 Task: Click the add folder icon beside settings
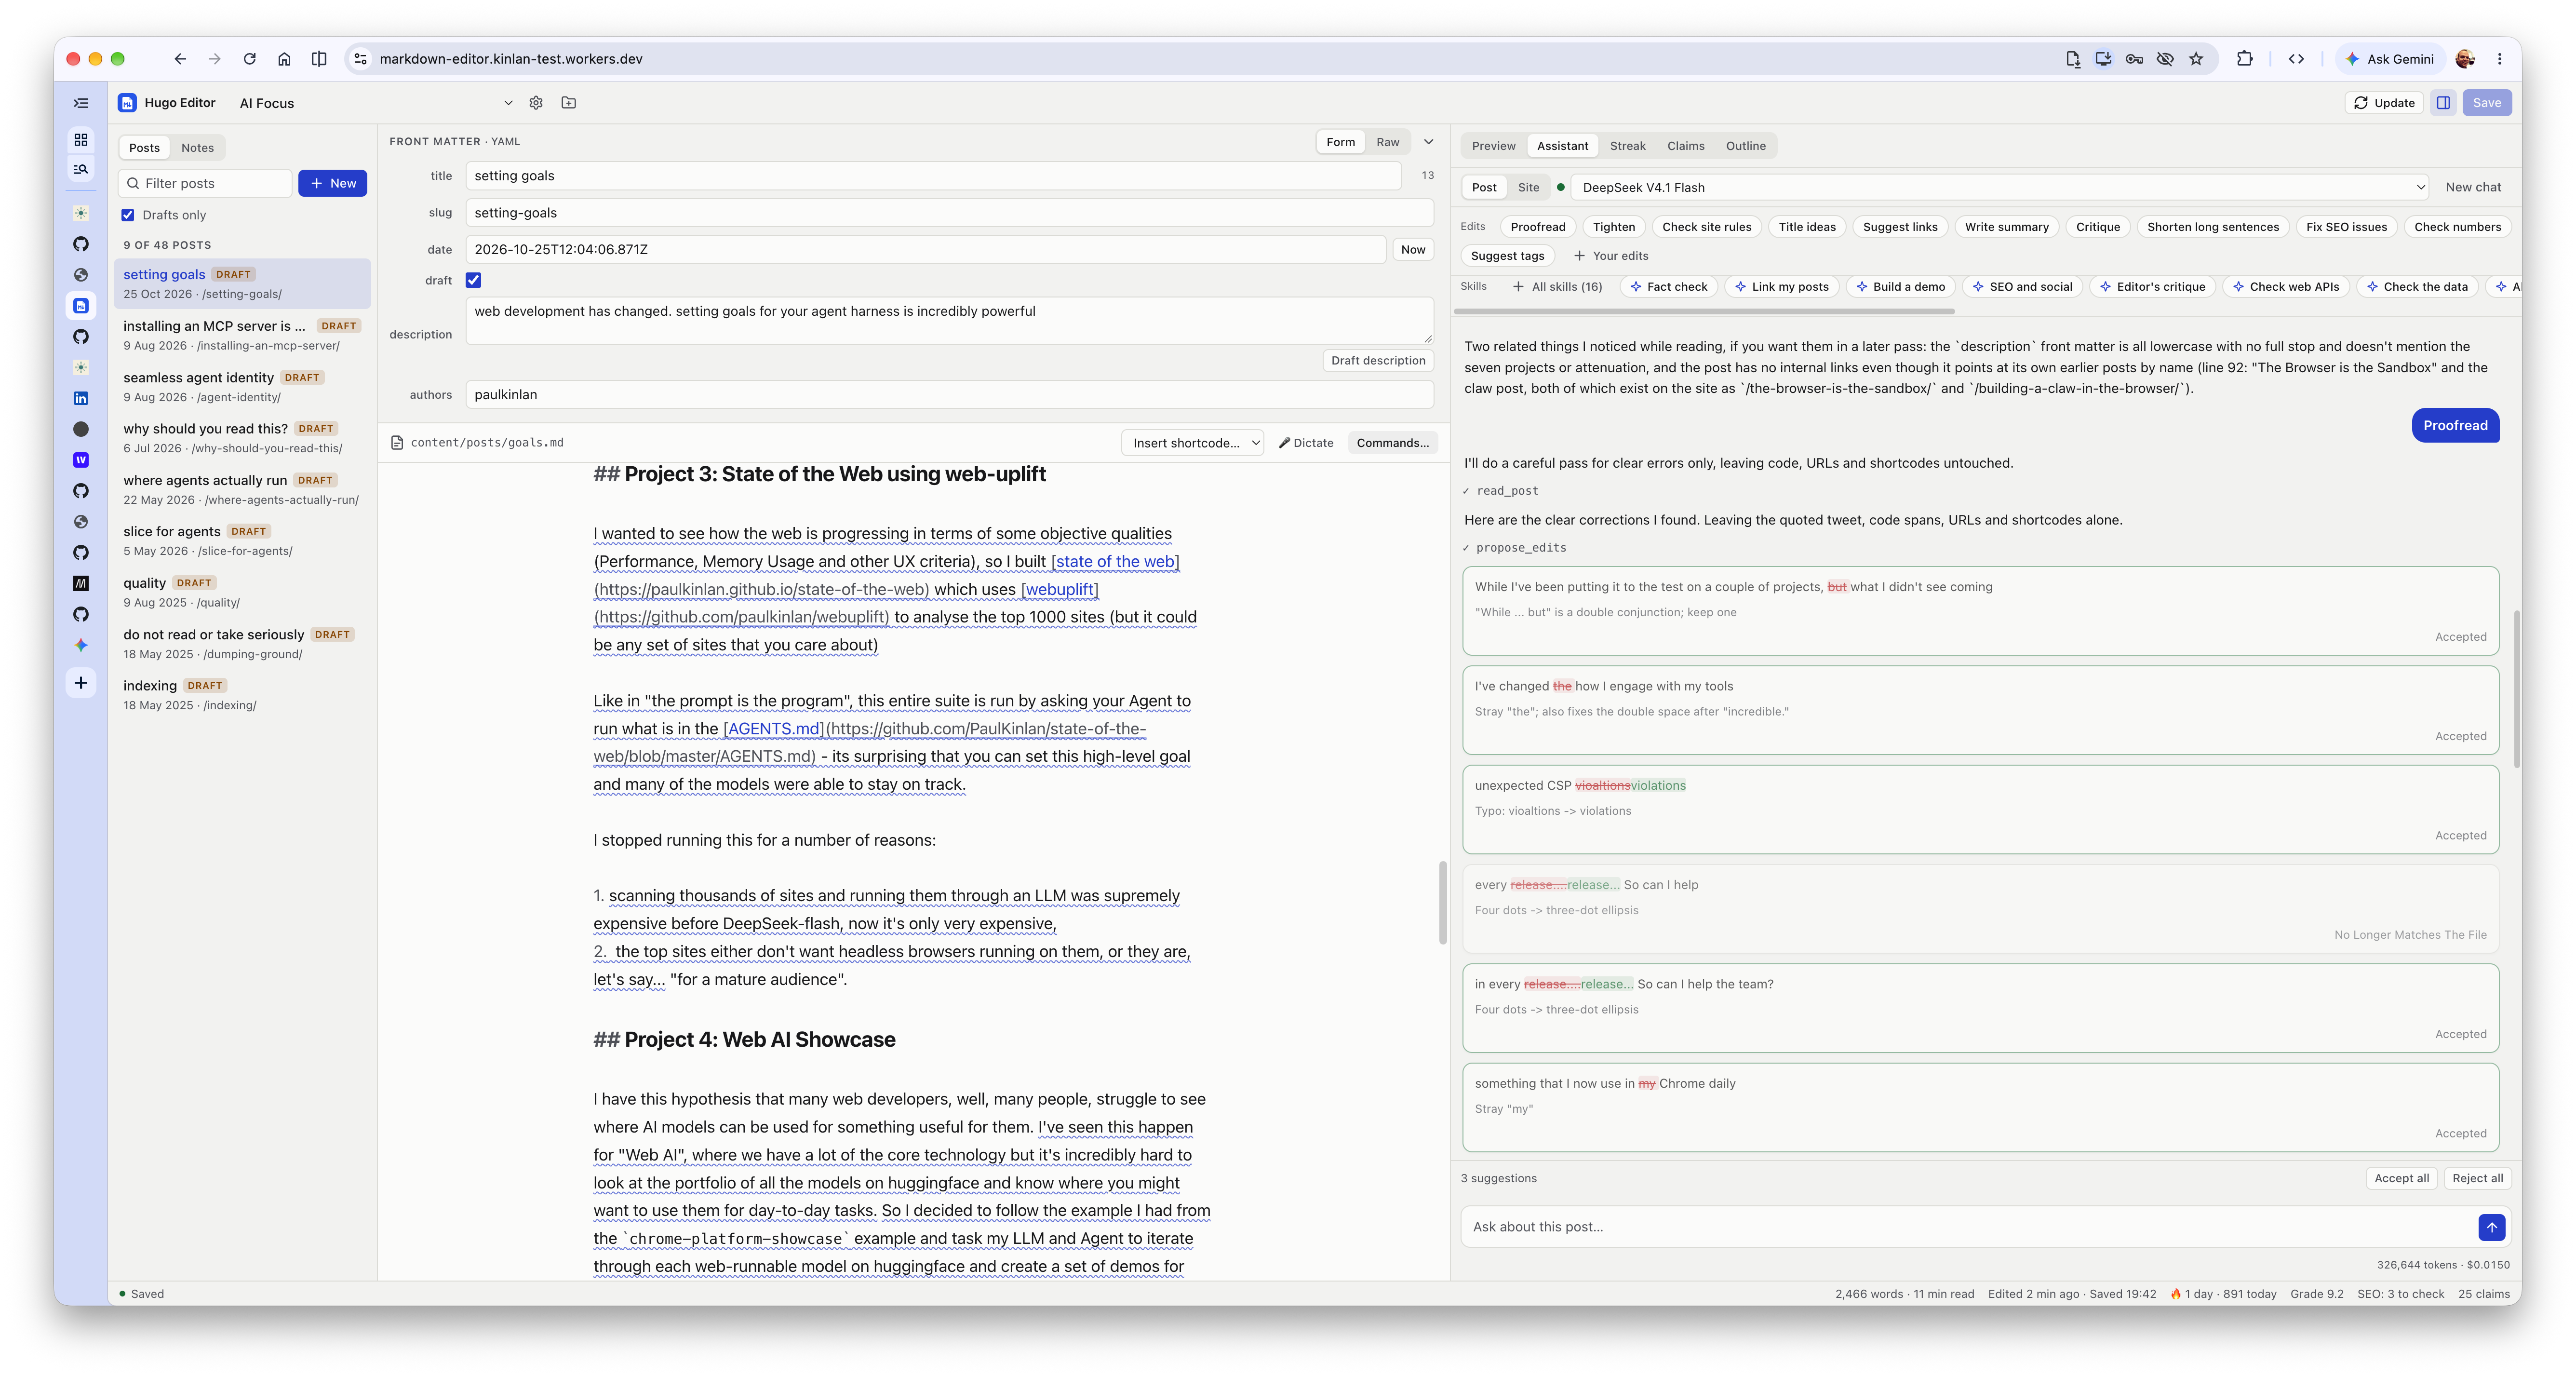point(569,103)
